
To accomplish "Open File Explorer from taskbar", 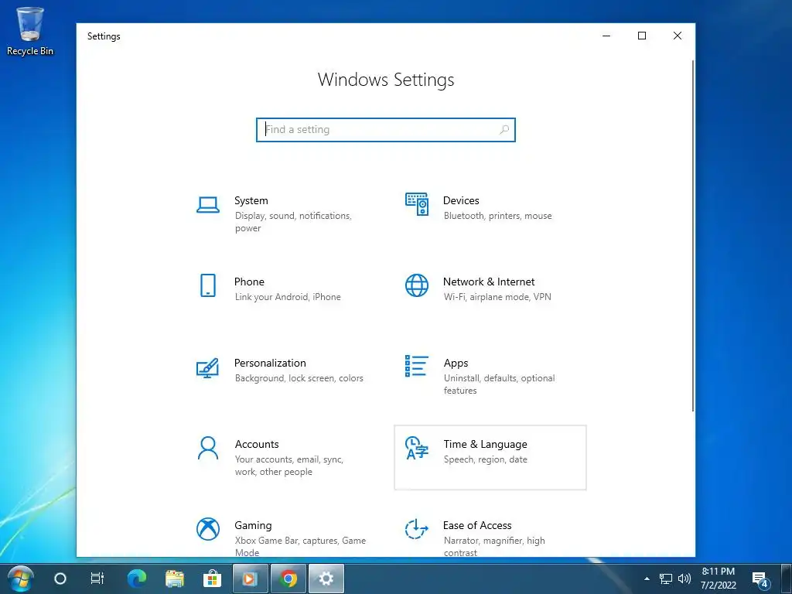I will point(175,579).
